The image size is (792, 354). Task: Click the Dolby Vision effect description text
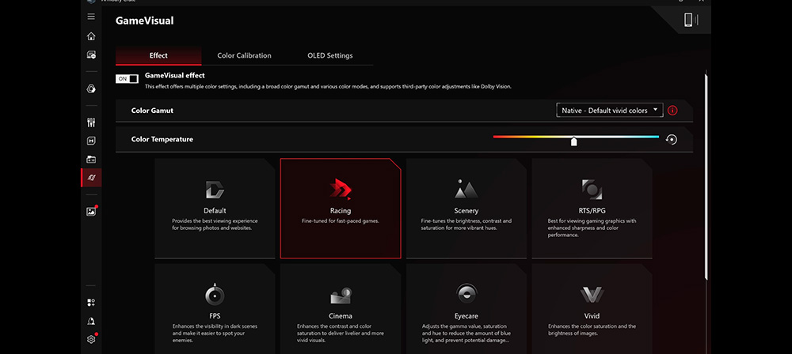pos(329,87)
